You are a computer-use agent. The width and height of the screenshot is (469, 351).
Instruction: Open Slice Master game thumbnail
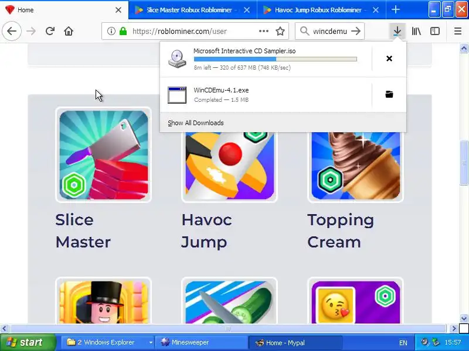point(104,154)
